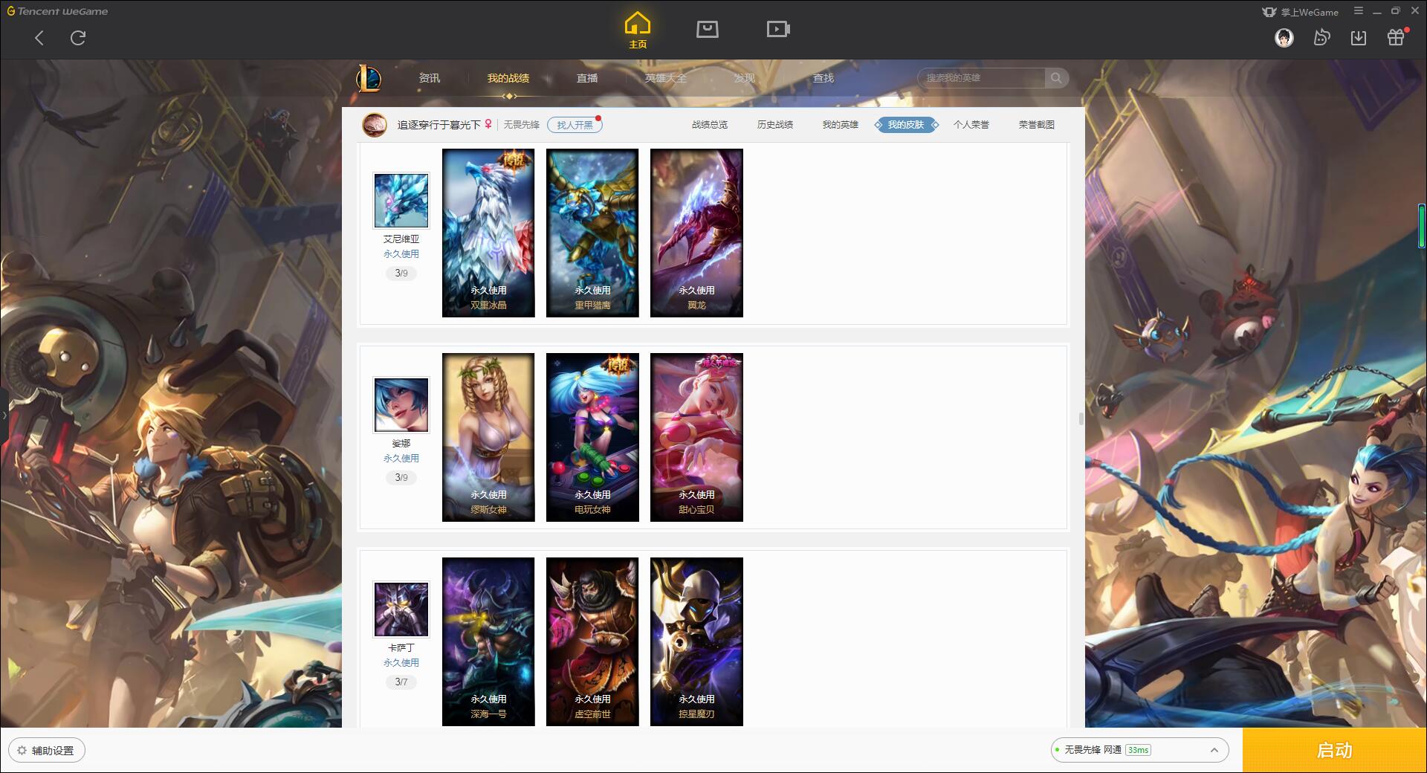Click the search magnifier icon

[x=1056, y=78]
